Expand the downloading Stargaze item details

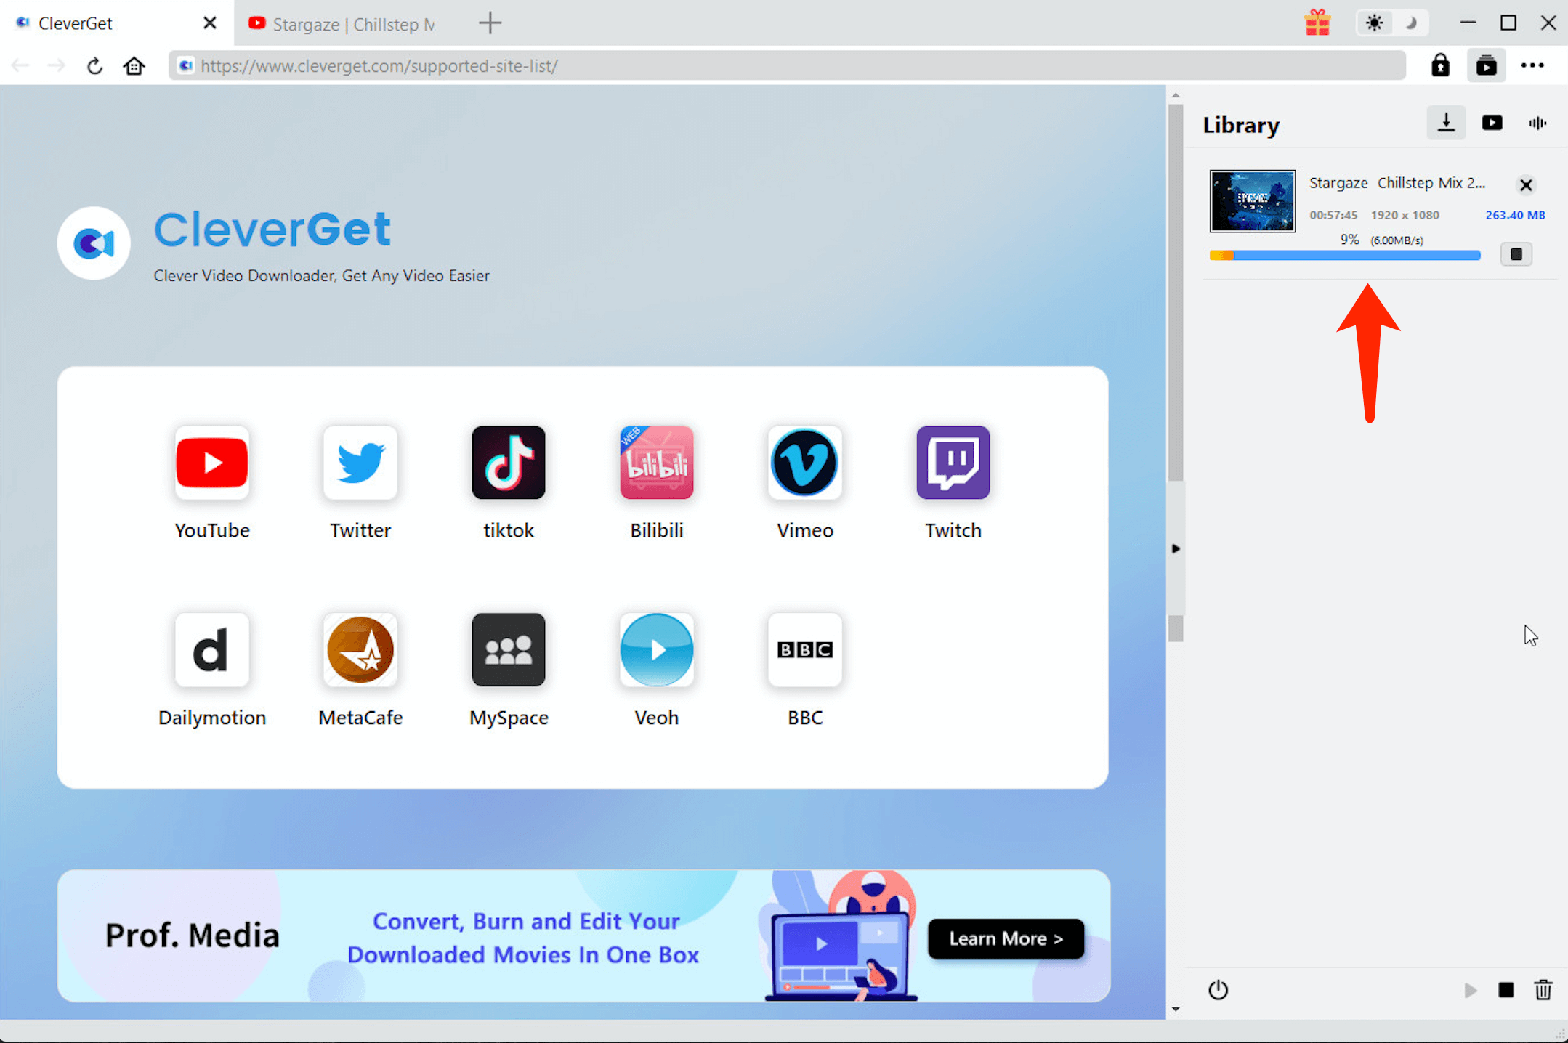click(x=1395, y=182)
